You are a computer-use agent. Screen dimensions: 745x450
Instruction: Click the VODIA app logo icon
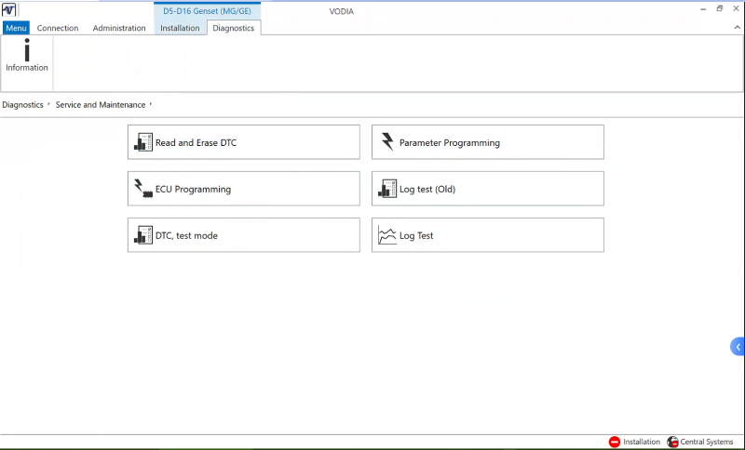[9, 10]
